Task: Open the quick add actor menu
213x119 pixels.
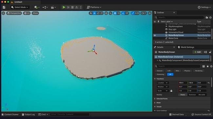Action: 37,7
